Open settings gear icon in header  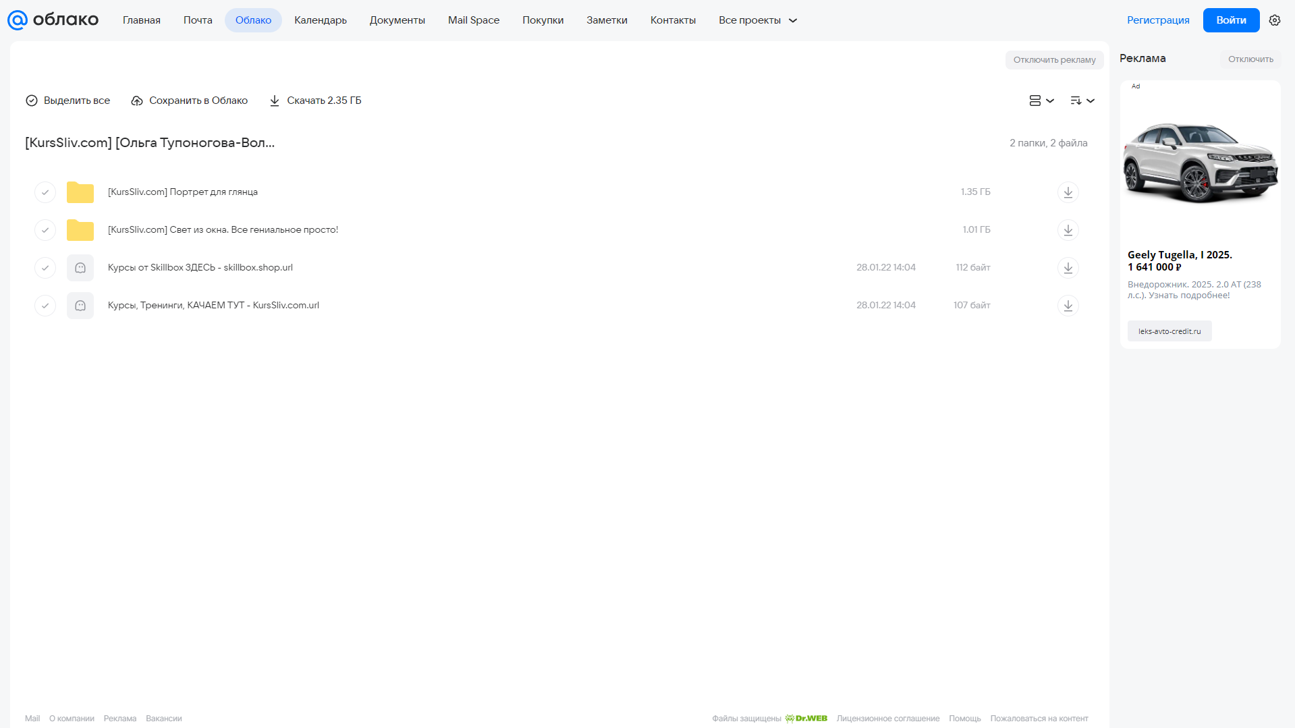(x=1275, y=20)
